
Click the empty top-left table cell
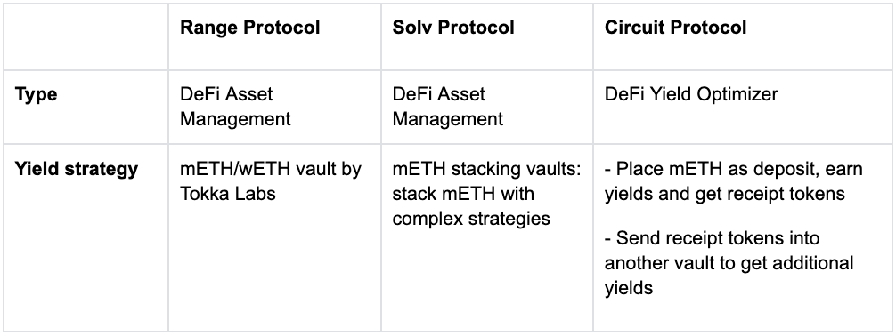tap(86, 37)
